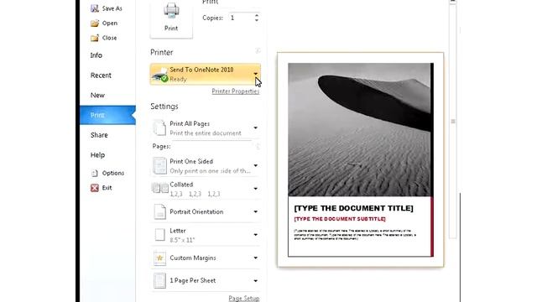Click the '8.5" x 11"' size text

click(x=182, y=240)
